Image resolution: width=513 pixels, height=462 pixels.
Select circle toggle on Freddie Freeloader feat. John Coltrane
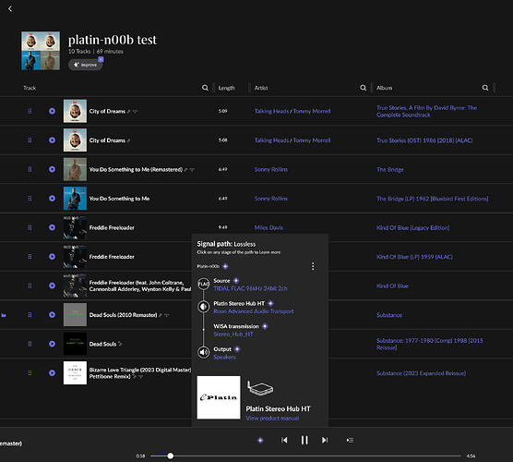(x=52, y=286)
